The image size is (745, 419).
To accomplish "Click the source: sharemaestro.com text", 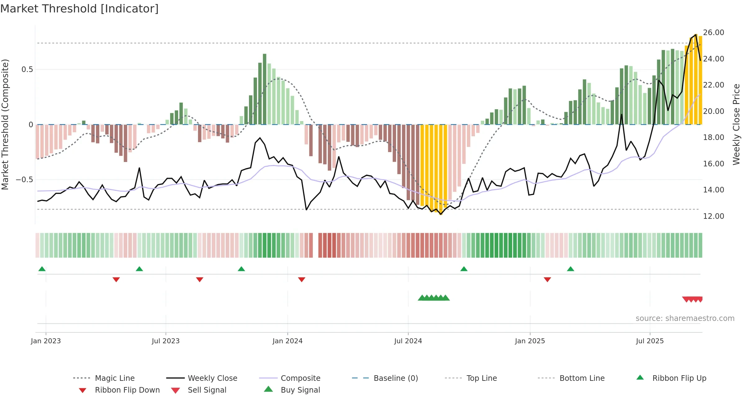I will click(685, 318).
